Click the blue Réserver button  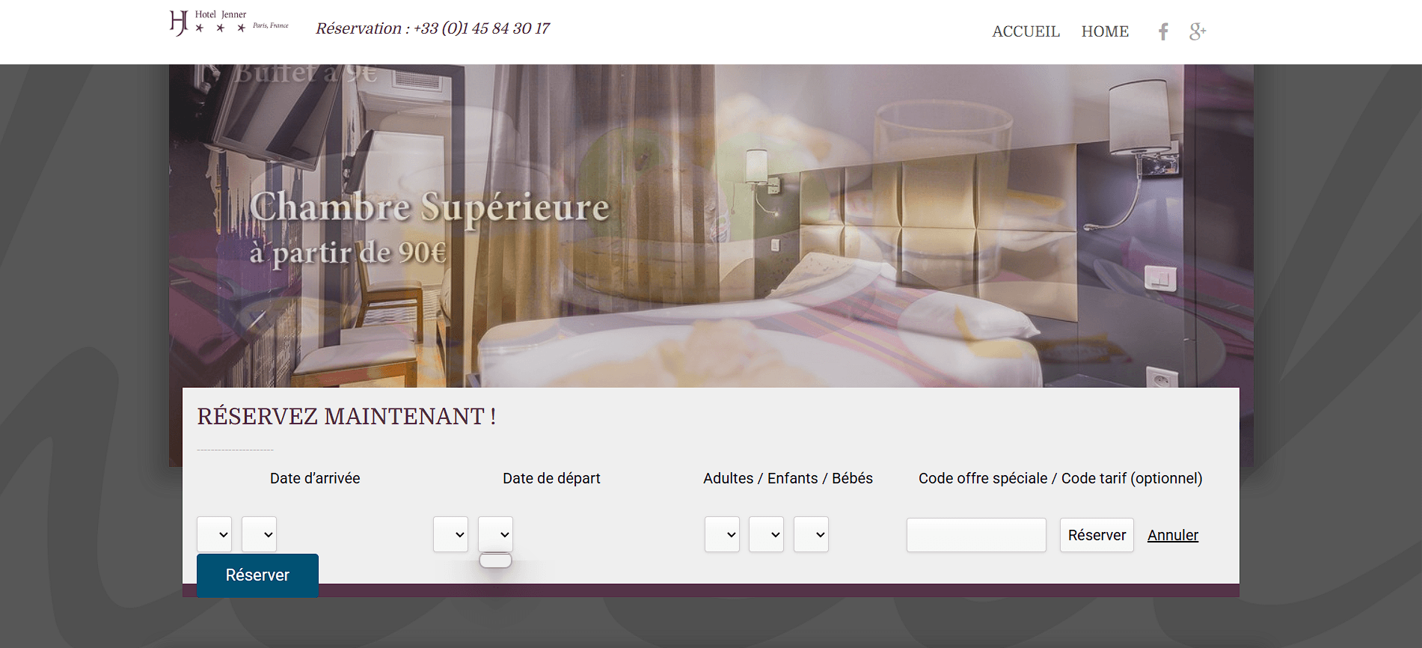point(257,575)
